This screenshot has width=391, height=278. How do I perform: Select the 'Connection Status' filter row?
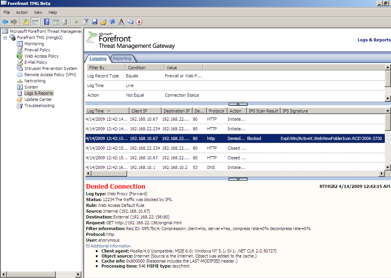point(235,96)
